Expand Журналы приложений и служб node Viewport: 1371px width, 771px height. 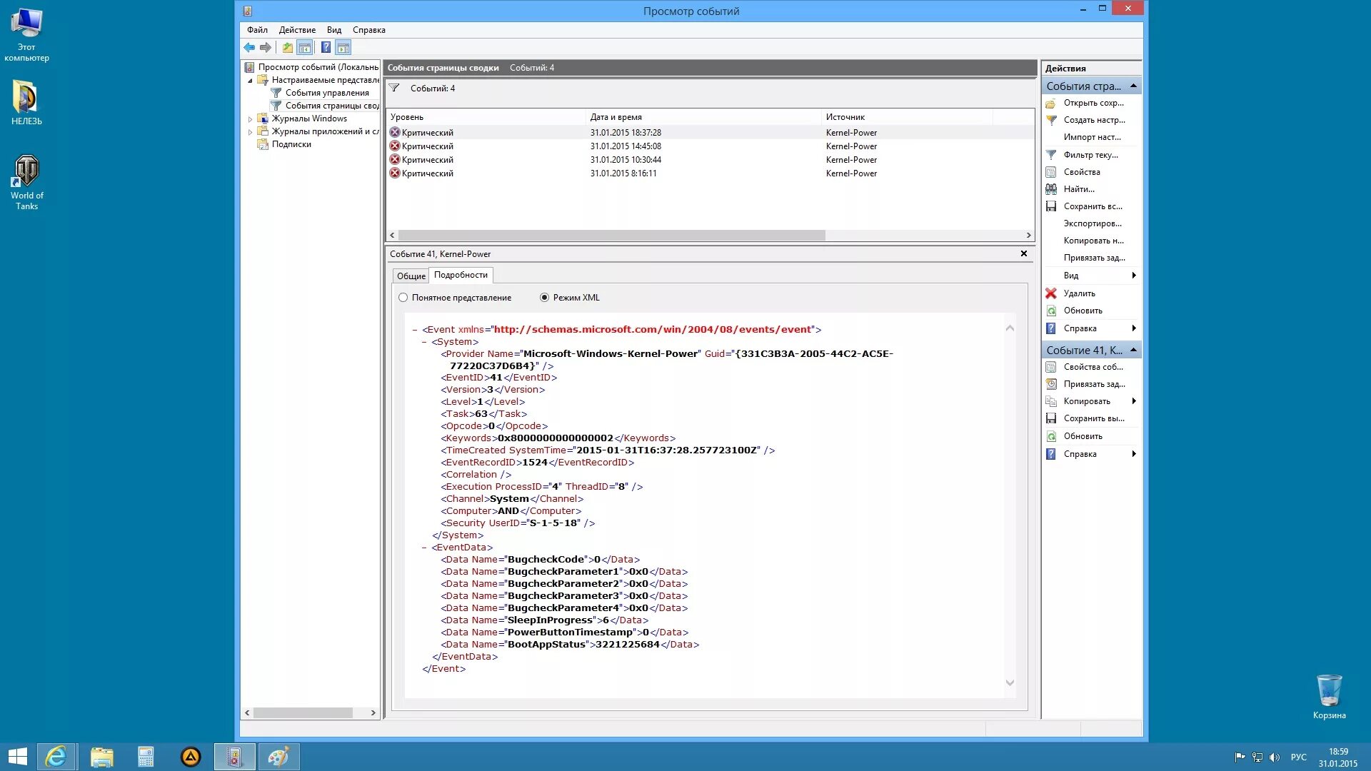click(251, 132)
